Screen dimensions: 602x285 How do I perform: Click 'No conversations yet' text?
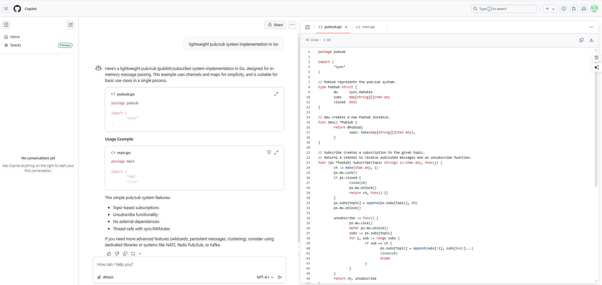point(38,158)
